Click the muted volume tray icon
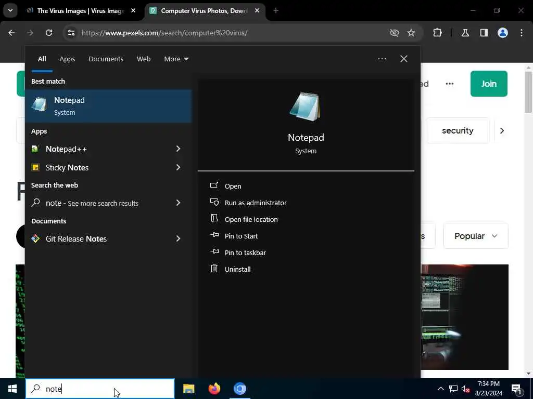 [x=466, y=389]
